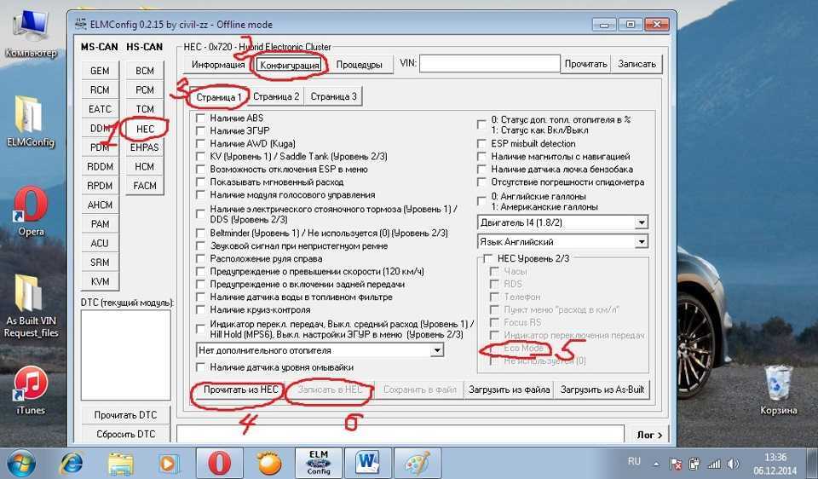Check Наличие датчика уровня омывайки

coord(200,367)
